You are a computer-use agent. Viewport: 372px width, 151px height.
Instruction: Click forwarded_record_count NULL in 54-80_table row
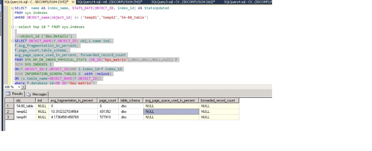(219, 106)
